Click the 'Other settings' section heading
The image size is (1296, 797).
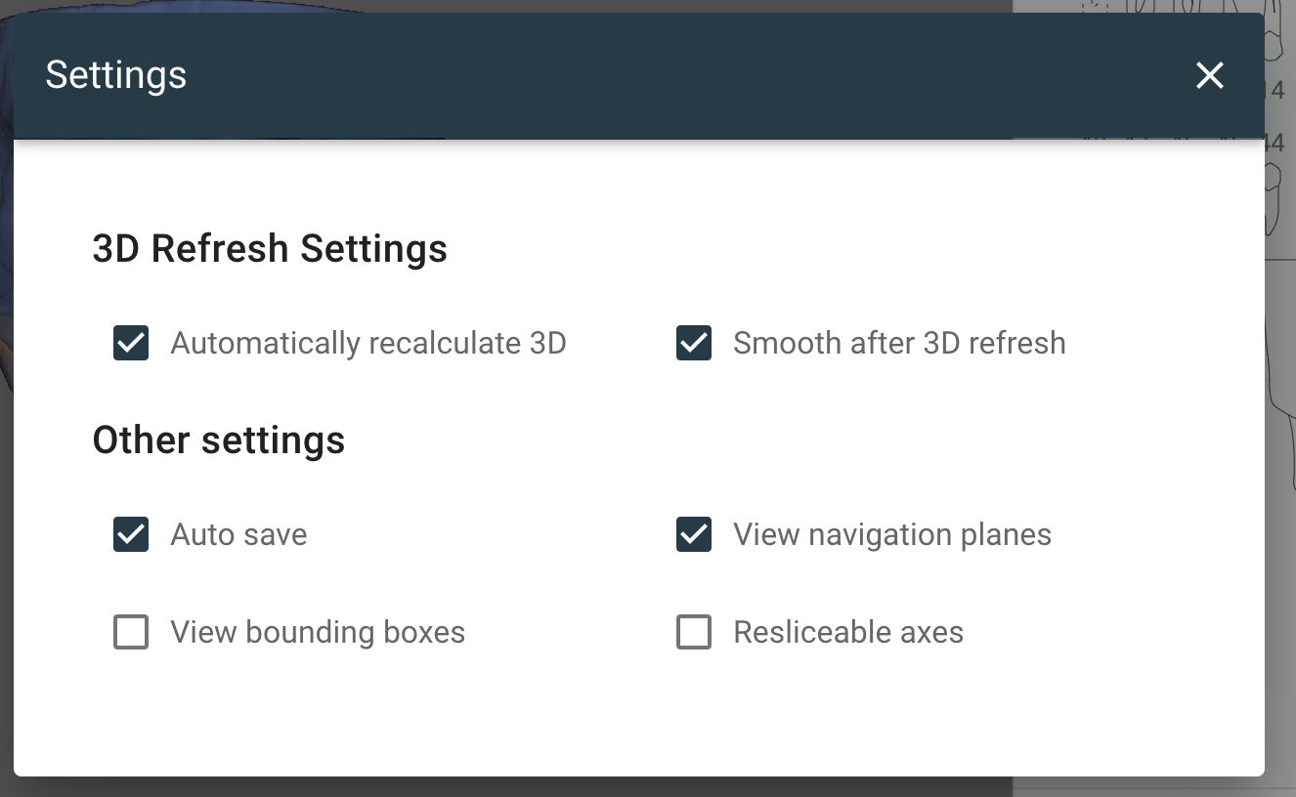(x=218, y=440)
